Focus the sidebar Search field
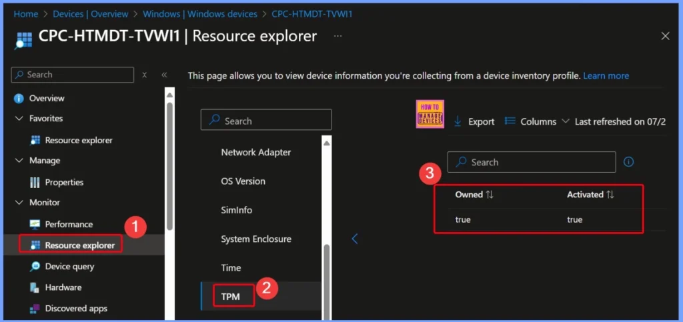 72,75
